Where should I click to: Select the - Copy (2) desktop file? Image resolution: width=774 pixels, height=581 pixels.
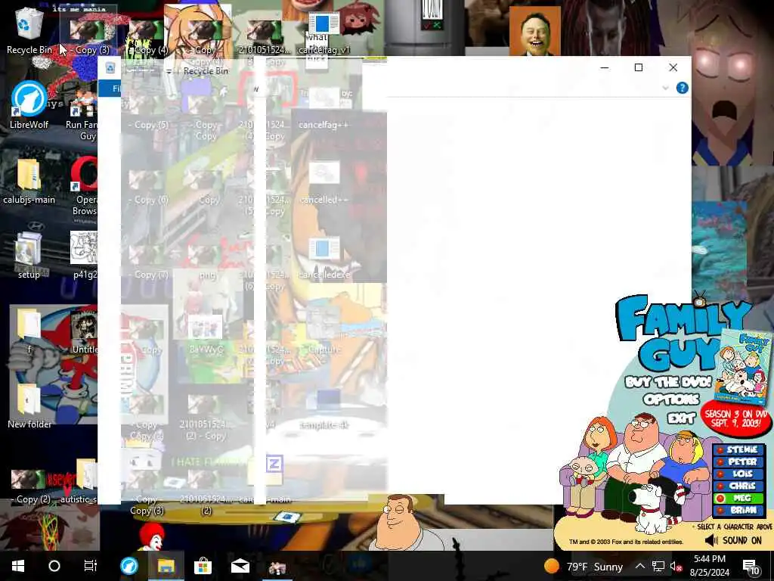(x=30, y=487)
